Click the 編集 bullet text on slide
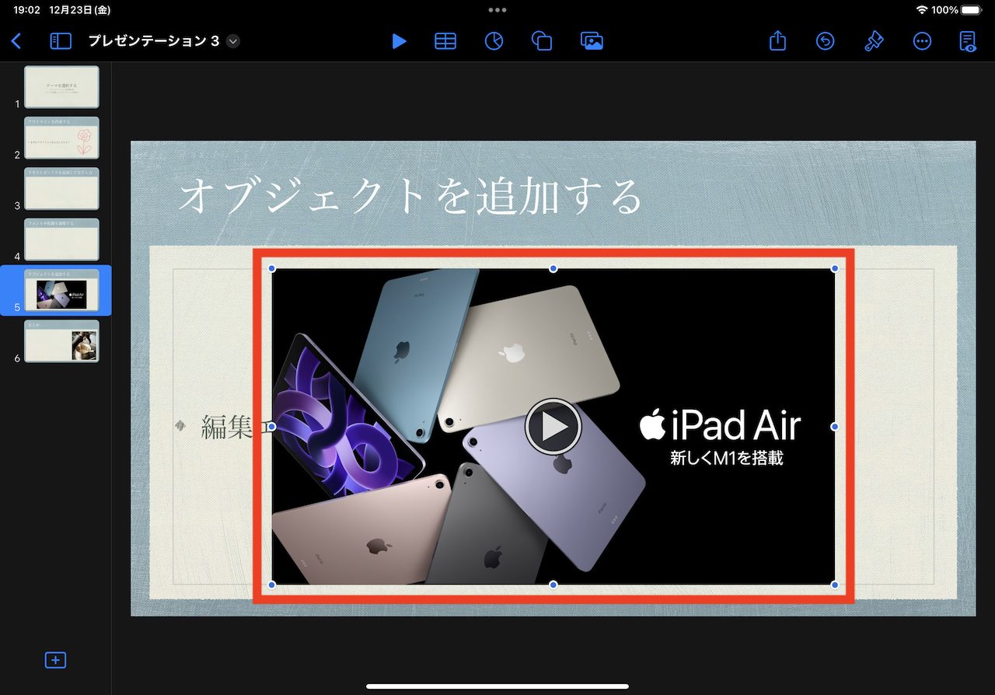Screen dimensions: 995x695 coord(227,426)
